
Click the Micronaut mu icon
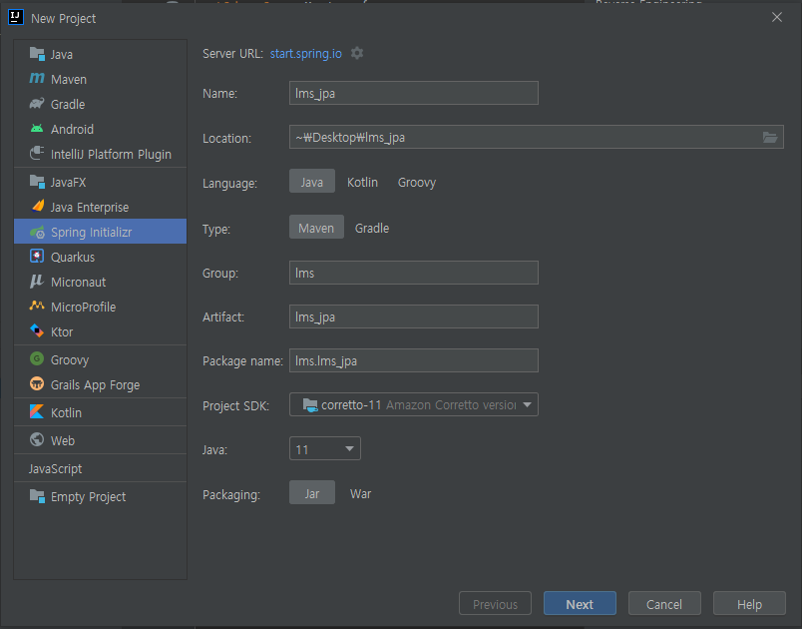pyautogui.click(x=37, y=281)
